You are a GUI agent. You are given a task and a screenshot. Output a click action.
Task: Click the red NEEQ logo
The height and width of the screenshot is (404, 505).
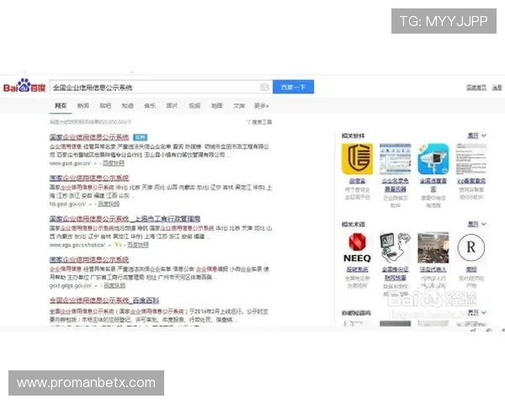click(357, 247)
